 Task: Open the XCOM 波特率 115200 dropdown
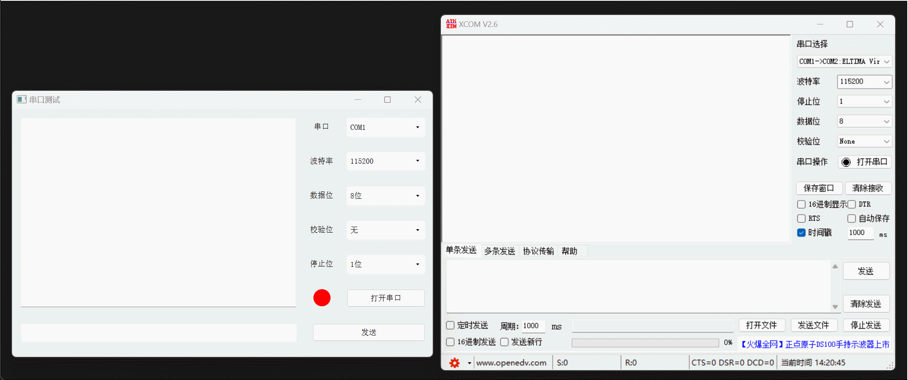point(865,81)
